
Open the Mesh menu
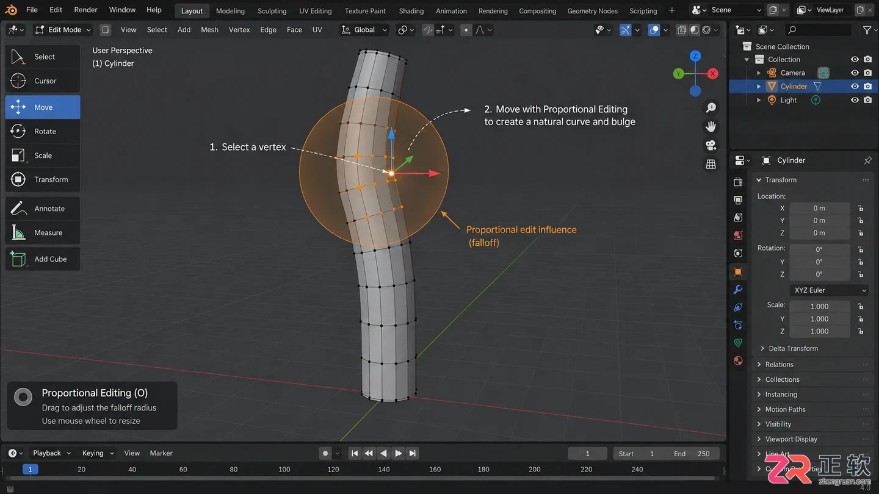click(x=209, y=30)
